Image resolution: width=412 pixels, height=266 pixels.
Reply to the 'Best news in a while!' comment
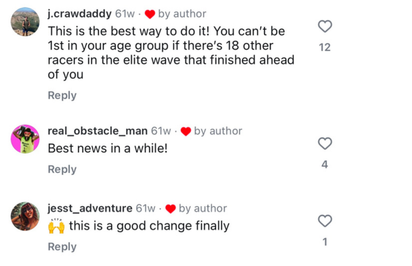coord(62,170)
